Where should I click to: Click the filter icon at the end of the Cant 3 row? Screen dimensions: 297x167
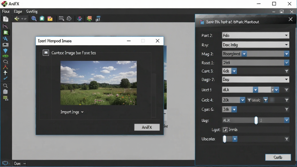click(x=287, y=71)
